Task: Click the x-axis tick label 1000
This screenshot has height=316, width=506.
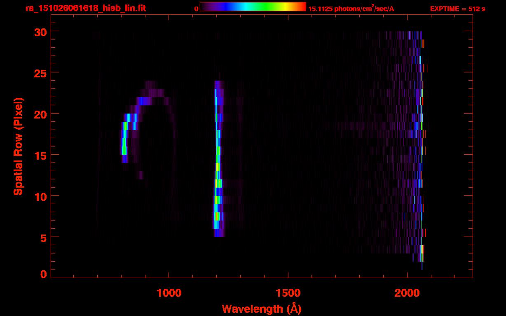Action: 169,293
